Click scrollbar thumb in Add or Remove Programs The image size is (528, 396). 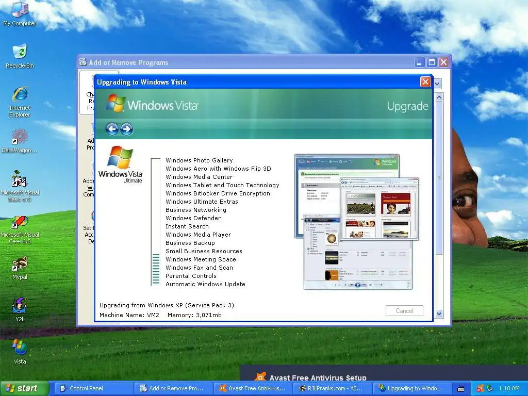click(x=439, y=178)
